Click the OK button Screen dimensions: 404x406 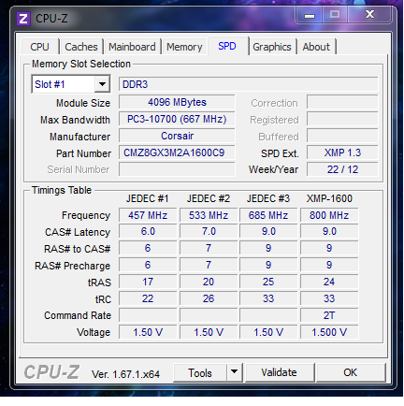pos(351,372)
